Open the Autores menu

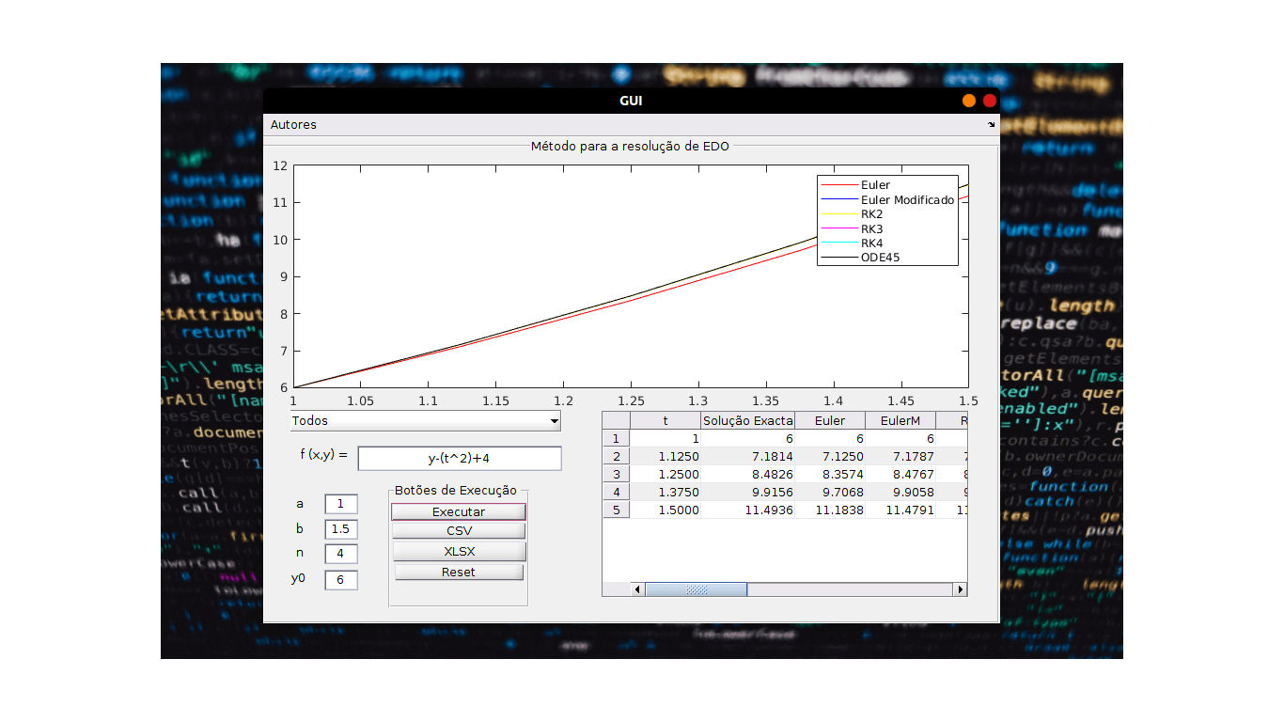tap(294, 124)
